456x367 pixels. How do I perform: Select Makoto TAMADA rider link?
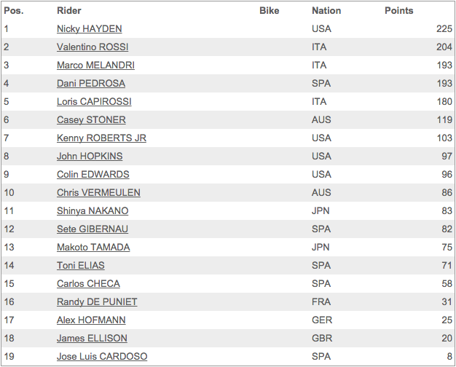93,247
